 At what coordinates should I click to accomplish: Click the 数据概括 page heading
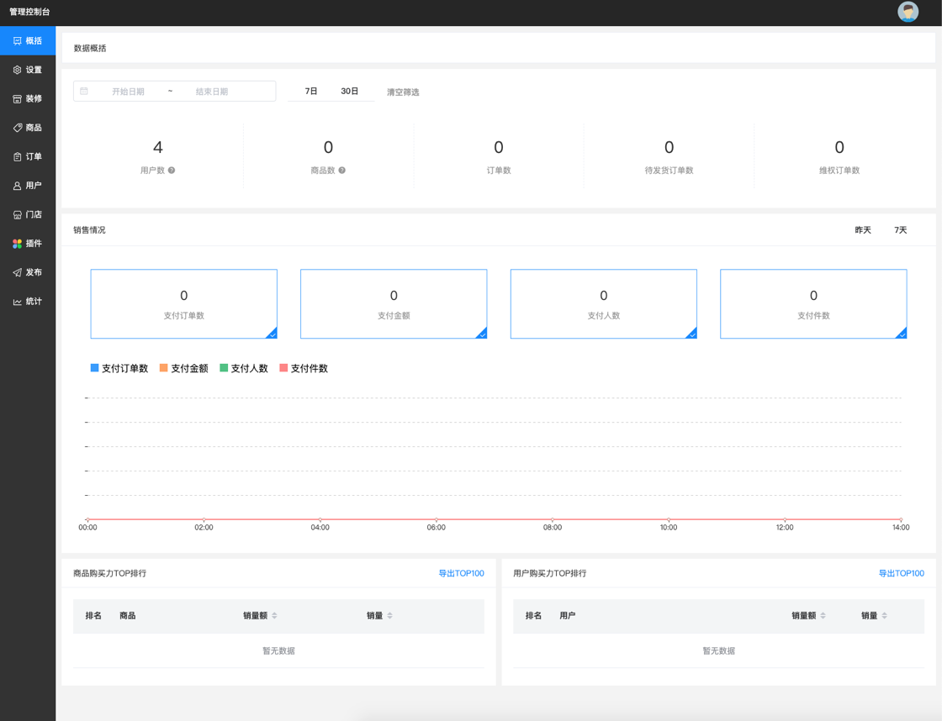pos(90,48)
